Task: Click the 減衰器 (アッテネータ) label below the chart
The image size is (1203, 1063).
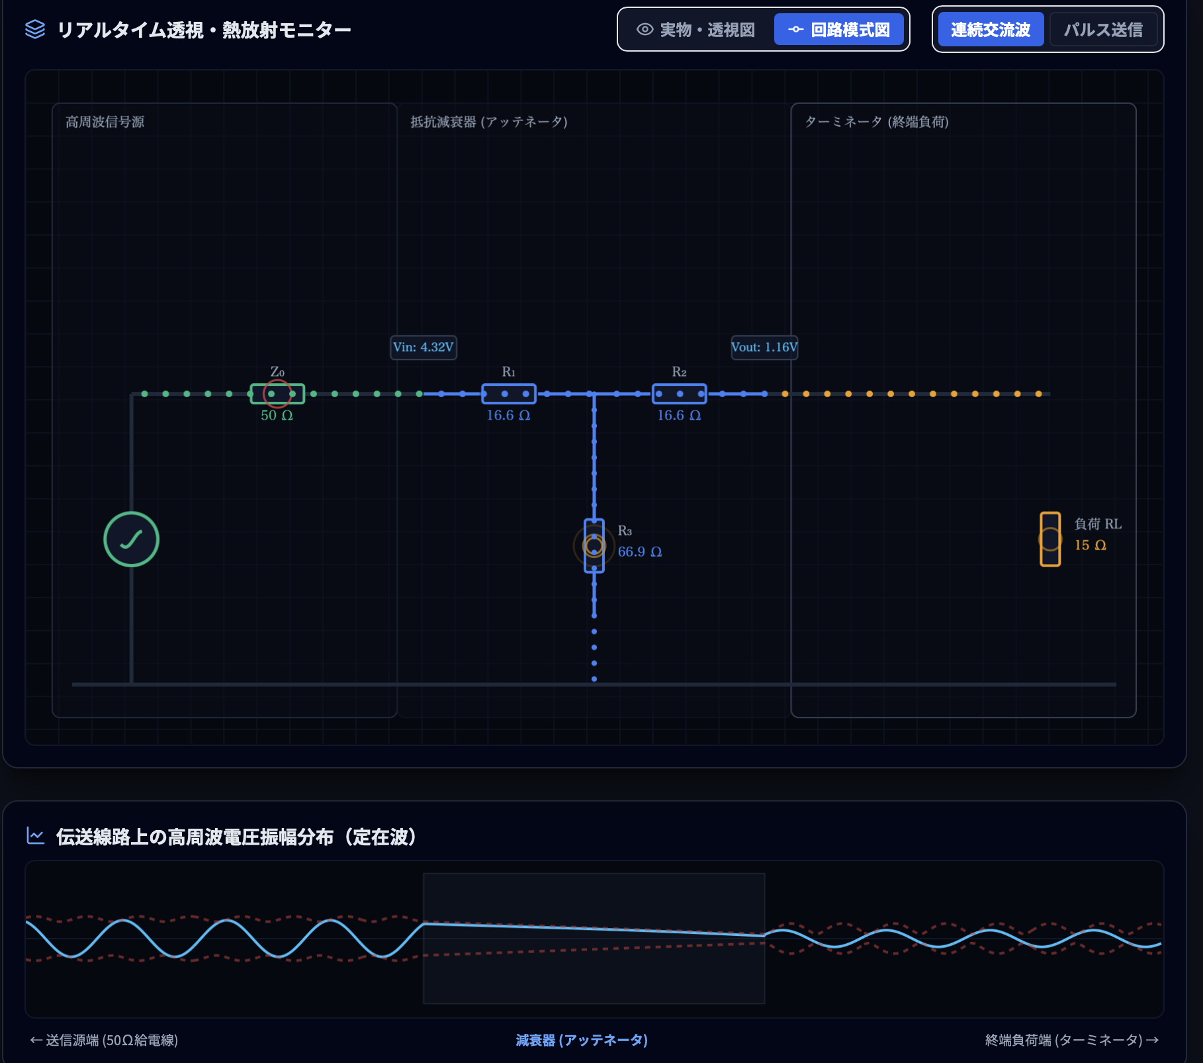Action: [582, 1040]
